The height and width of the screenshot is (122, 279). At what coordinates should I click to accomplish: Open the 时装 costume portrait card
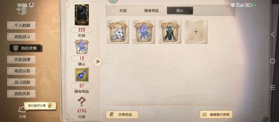coord(82,15)
